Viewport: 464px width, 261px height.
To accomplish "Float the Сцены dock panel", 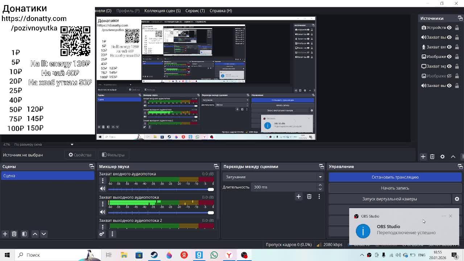I will point(92,166).
